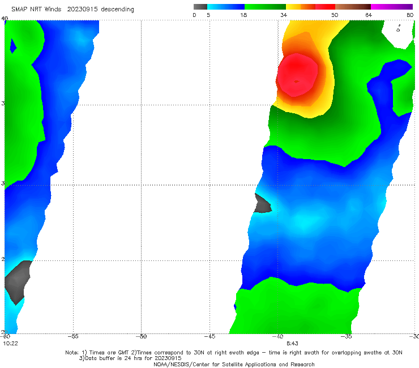Click the color bar label "50"
This screenshot has height=368, width=419.
point(335,15)
